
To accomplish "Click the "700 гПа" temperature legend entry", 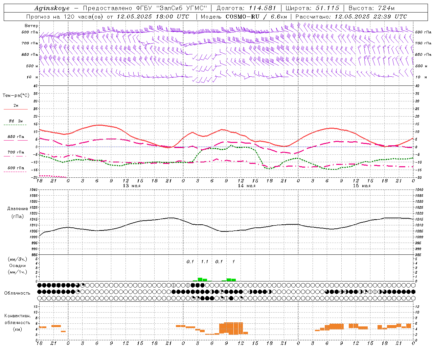I will (x=16, y=152).
